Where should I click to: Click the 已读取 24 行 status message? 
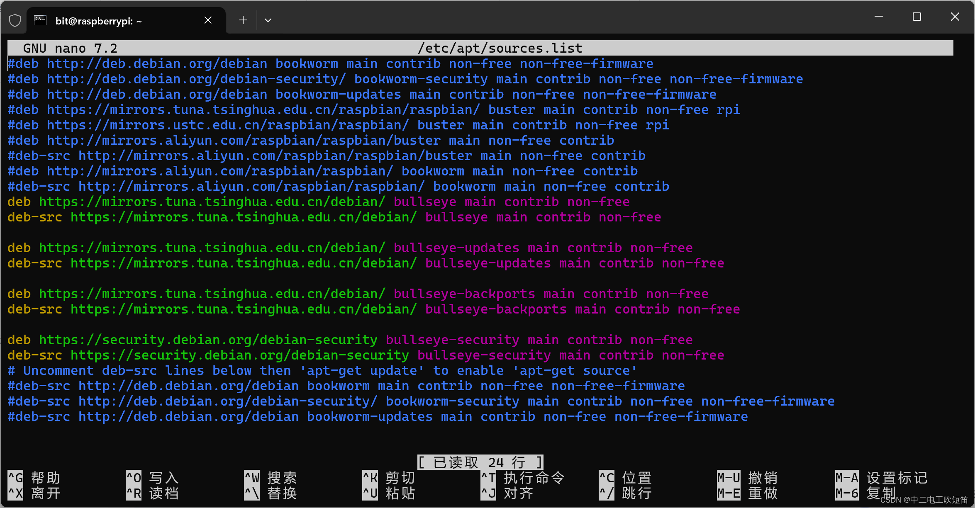click(480, 462)
